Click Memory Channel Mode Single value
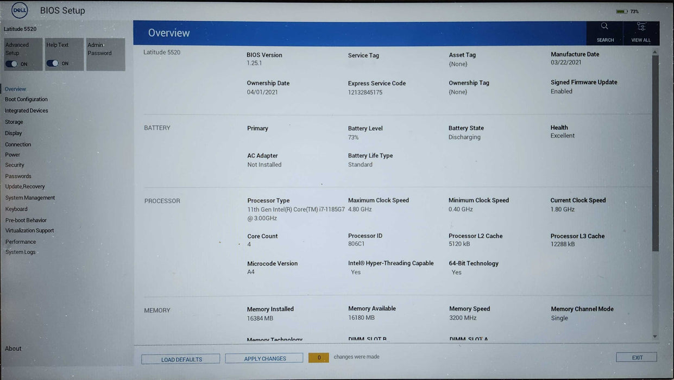Image resolution: width=674 pixels, height=380 pixels. 559,318
